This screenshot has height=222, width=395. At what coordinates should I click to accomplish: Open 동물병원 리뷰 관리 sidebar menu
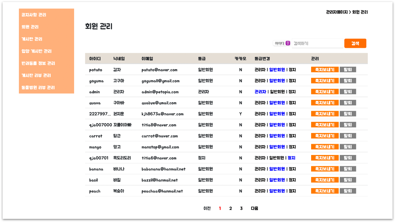38,87
